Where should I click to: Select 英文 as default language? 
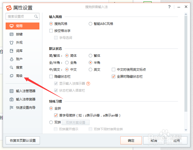(90, 70)
